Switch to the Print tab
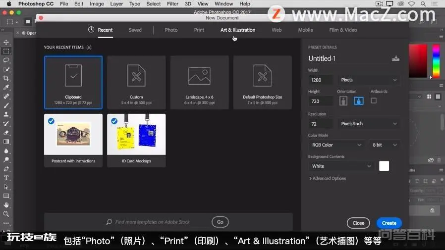Screen dimensions: 445x250 click(x=199, y=30)
